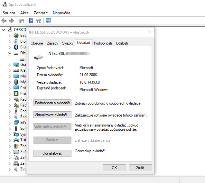Select the DESKTOP computer icon in tree
The width and height of the screenshot is (205, 183).
tap(10, 30)
